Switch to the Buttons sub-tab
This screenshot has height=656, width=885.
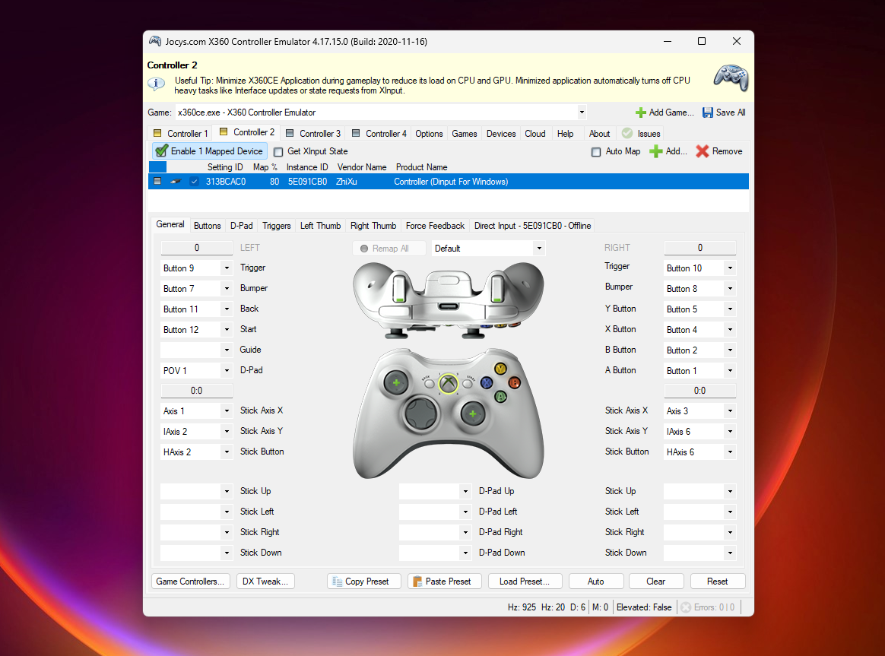(x=207, y=226)
